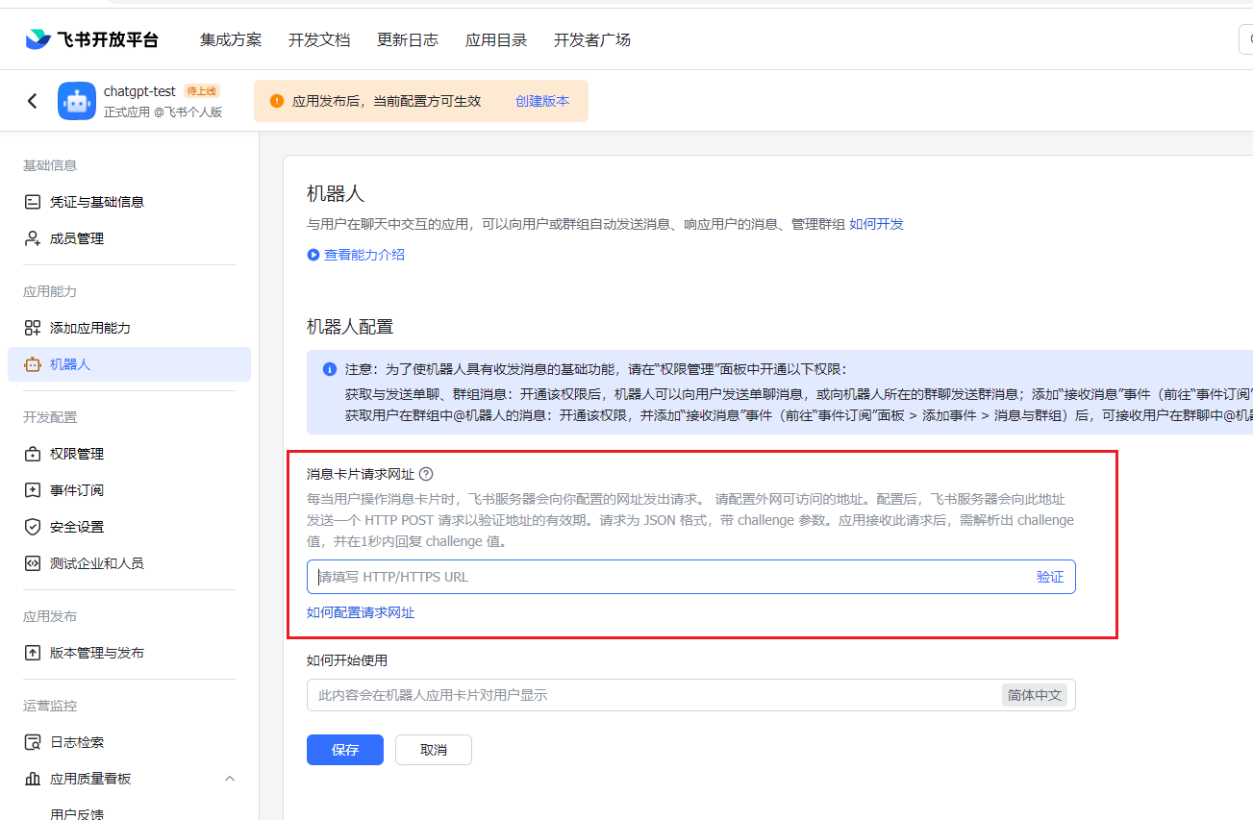Open 凭证与基础信息 in sidebar

pos(96,202)
